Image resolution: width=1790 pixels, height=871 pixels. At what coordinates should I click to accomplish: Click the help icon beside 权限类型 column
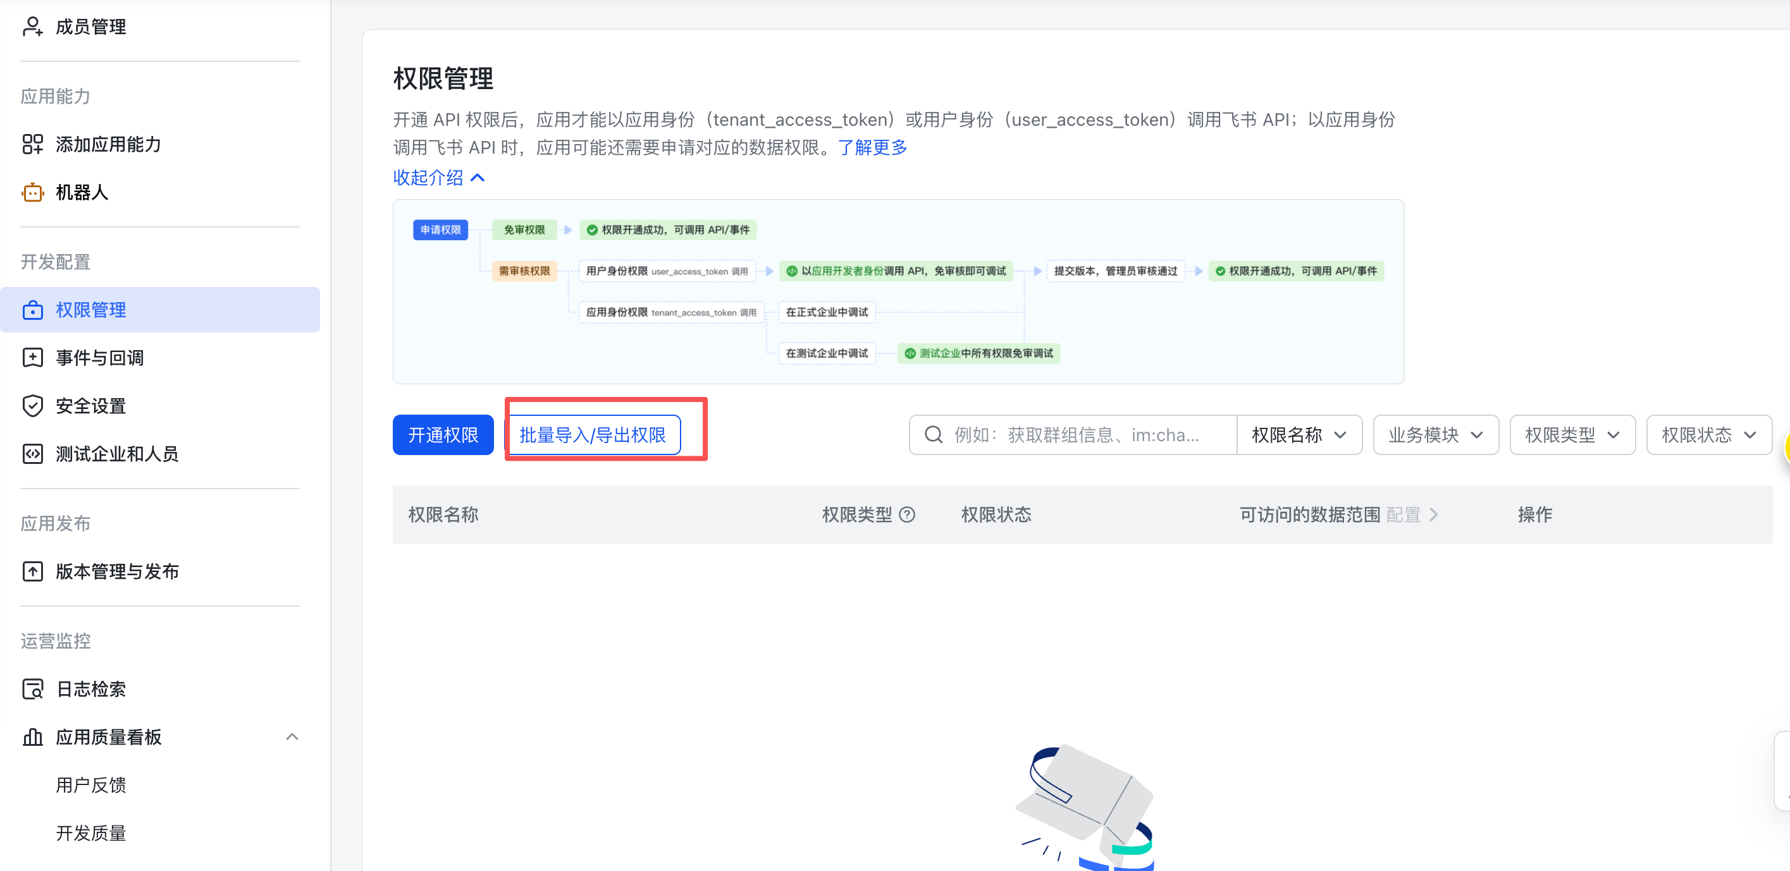pos(907,514)
